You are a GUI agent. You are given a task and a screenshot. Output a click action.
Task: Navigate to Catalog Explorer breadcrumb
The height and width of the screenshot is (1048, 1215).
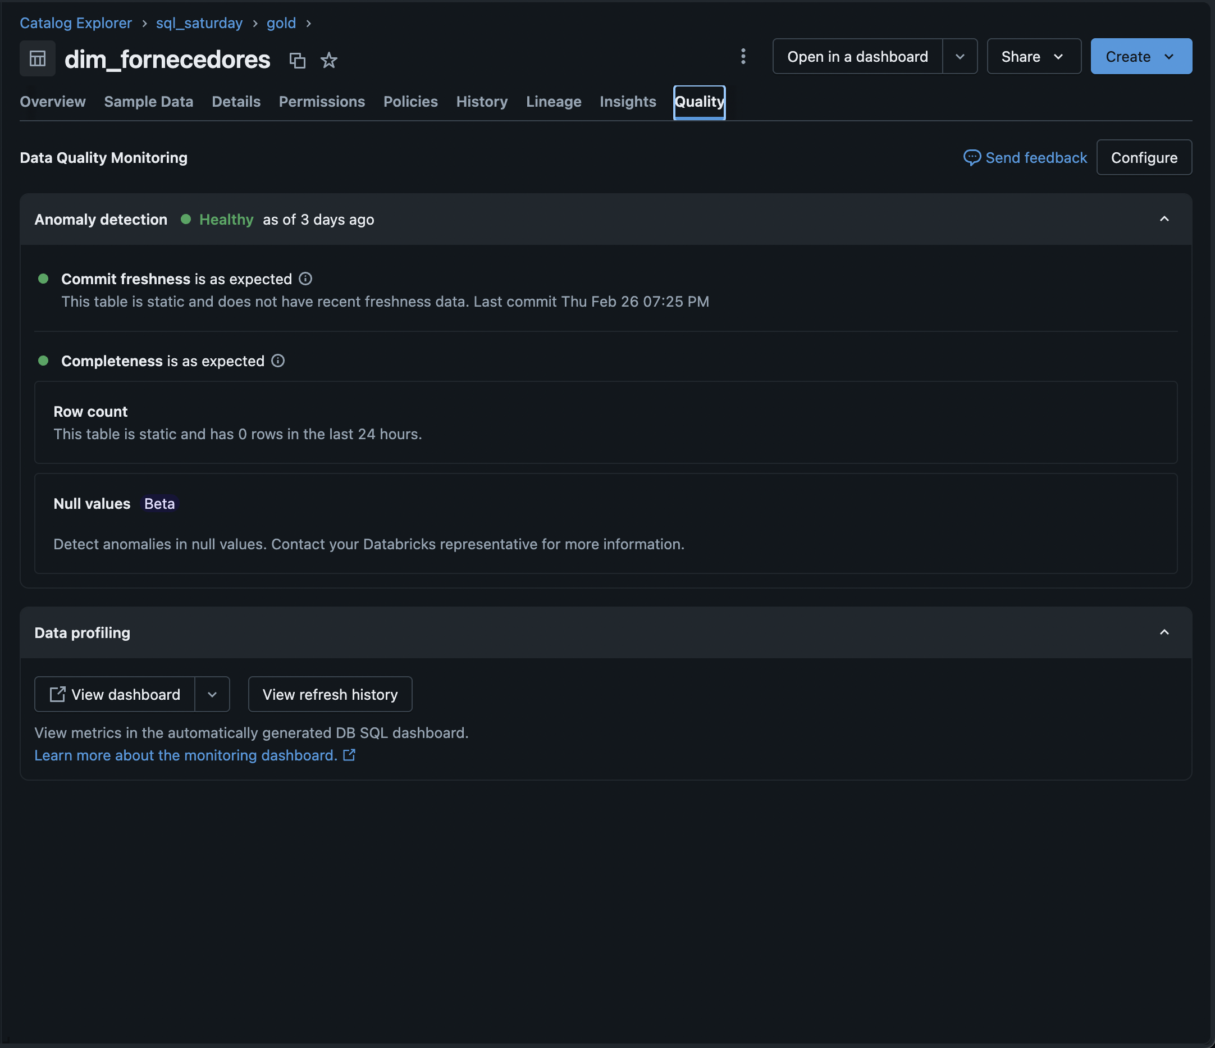click(76, 23)
